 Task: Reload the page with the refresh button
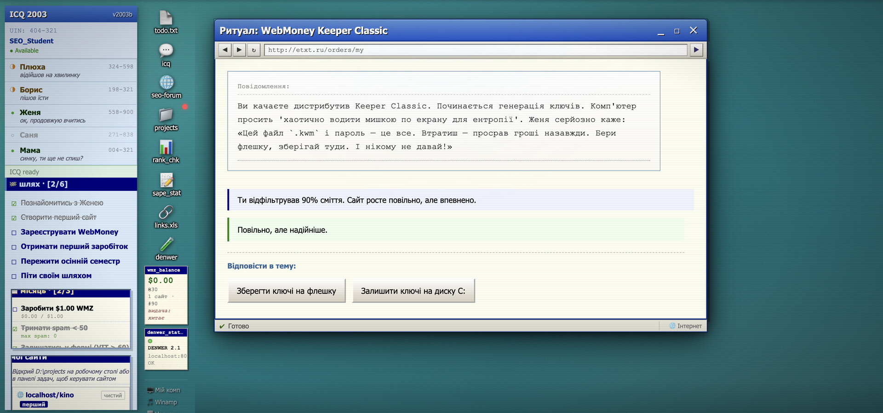254,50
